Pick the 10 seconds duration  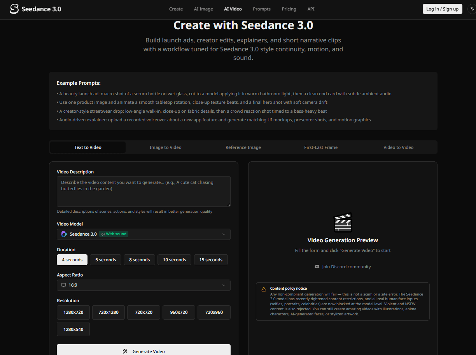(x=174, y=260)
